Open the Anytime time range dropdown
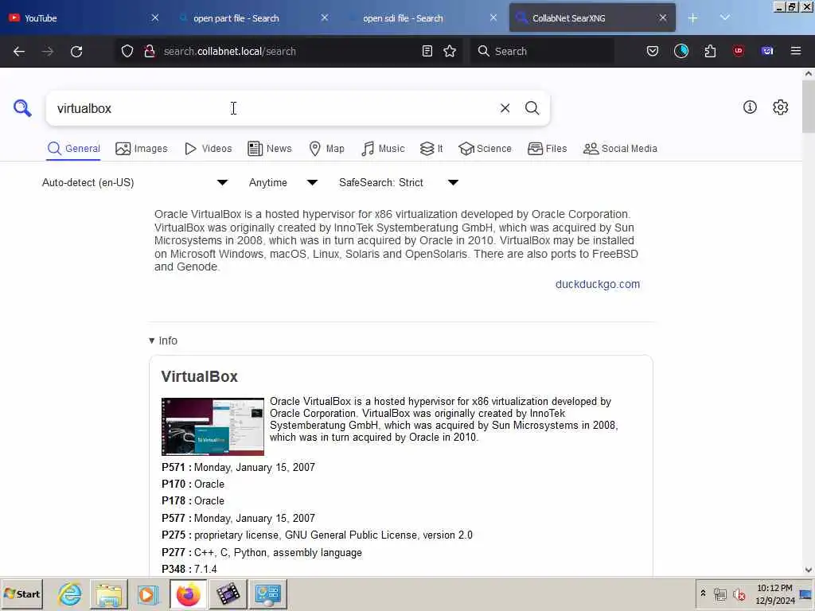The height and width of the screenshot is (611, 815). tap(283, 182)
